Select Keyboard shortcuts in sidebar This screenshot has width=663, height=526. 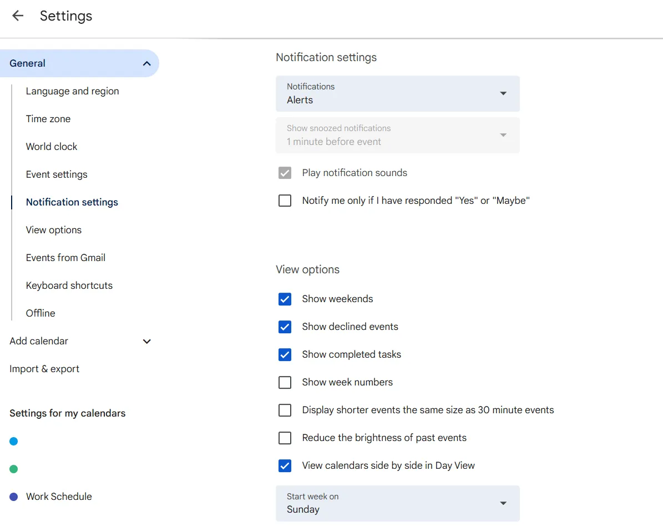pyautogui.click(x=69, y=285)
